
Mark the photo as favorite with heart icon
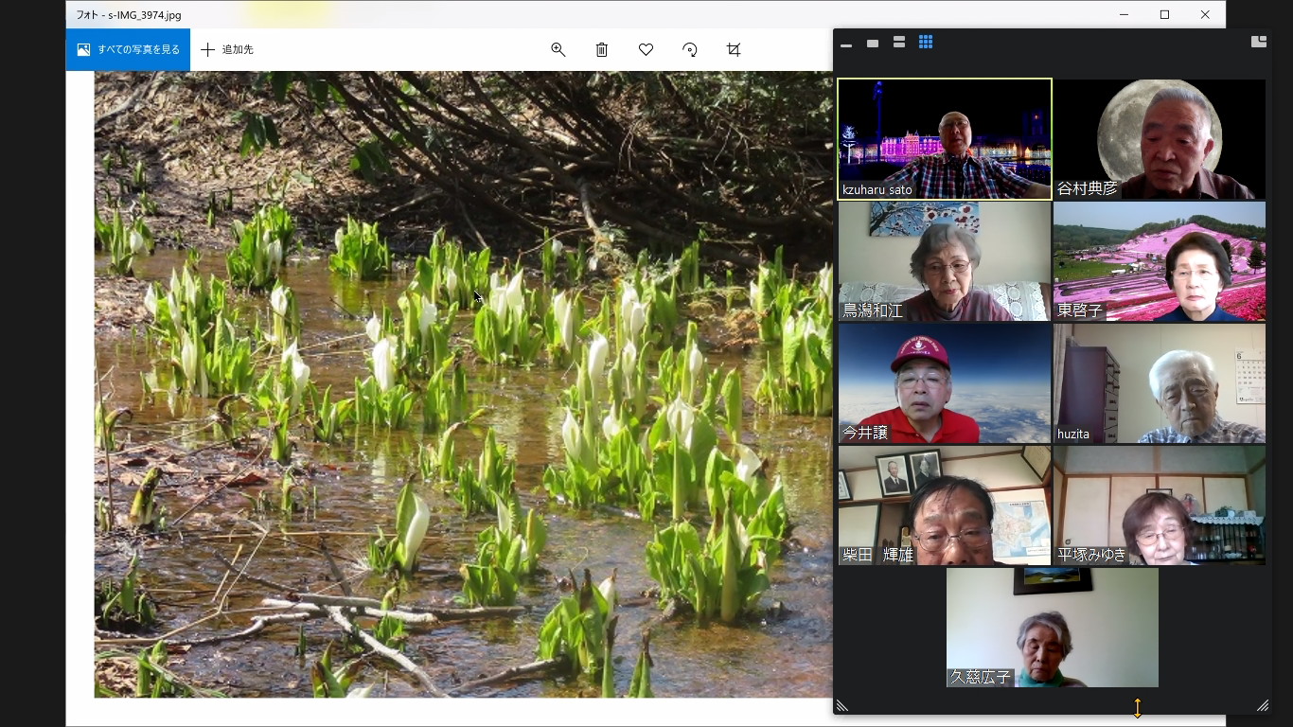point(646,50)
